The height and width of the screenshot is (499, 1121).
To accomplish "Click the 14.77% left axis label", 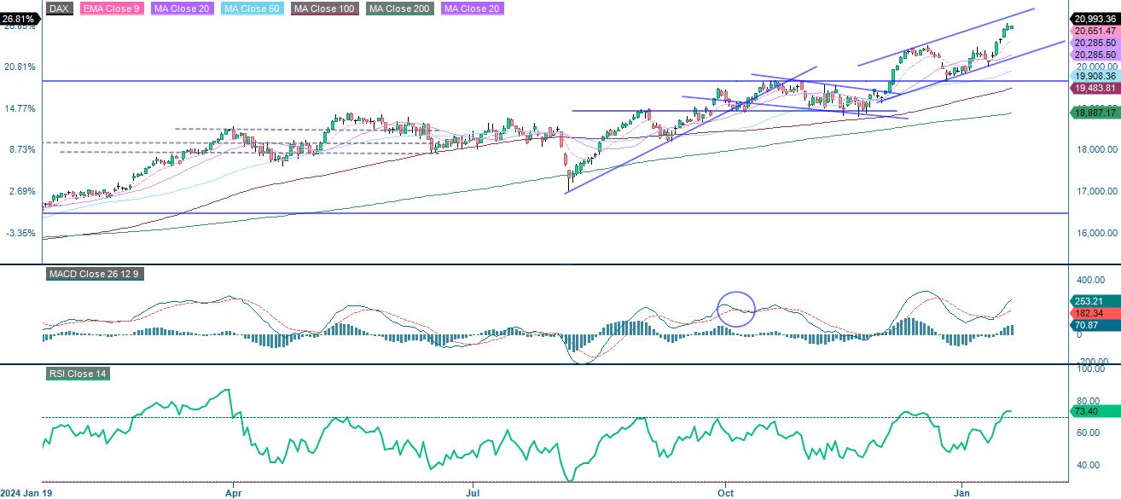I will 21,108.
